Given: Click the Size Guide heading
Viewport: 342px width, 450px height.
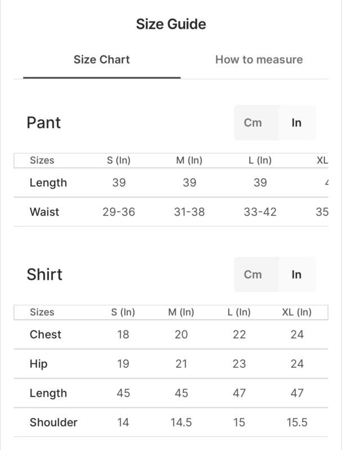Looking at the screenshot, I should pyautogui.click(x=171, y=24).
